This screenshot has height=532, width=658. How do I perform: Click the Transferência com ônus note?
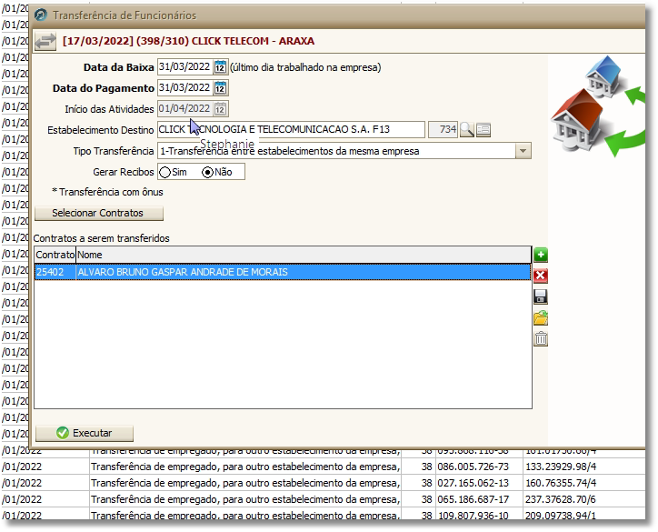107,192
